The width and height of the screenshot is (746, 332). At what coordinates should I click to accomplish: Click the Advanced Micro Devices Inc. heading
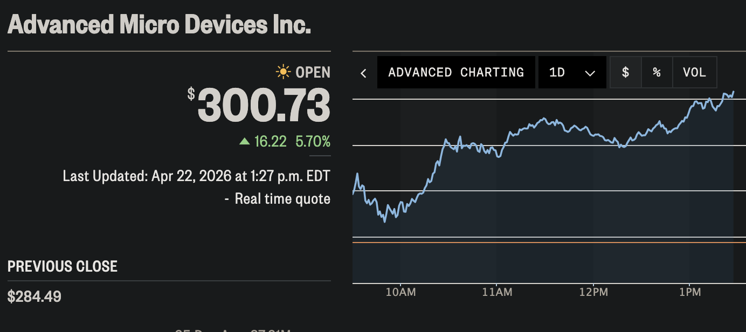point(160,25)
